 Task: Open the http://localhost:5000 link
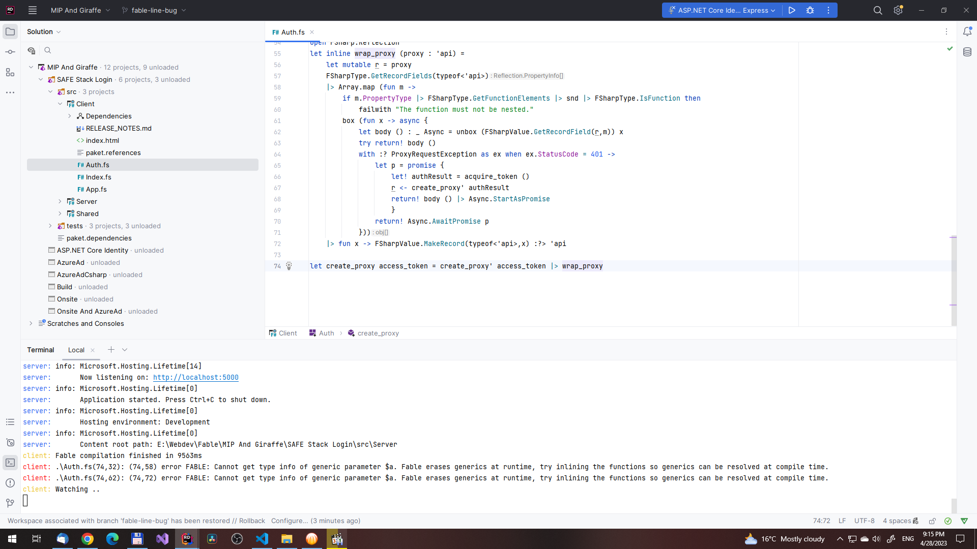pyautogui.click(x=195, y=377)
